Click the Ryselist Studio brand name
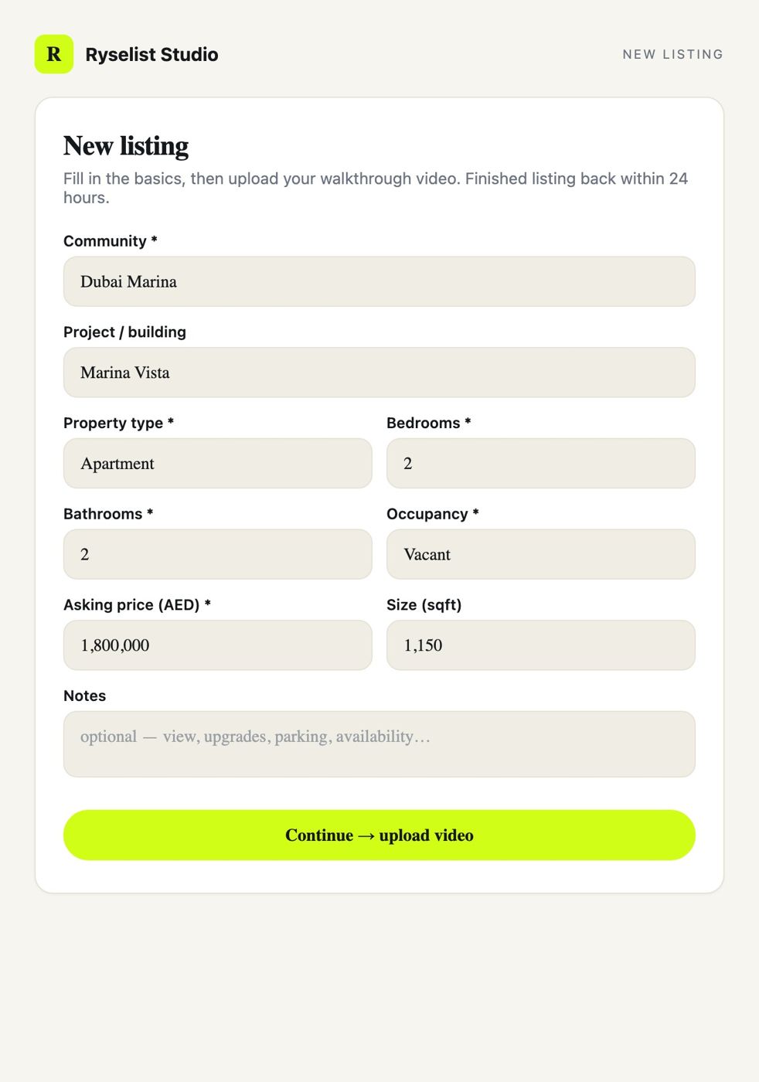The width and height of the screenshot is (759, 1082). [151, 55]
